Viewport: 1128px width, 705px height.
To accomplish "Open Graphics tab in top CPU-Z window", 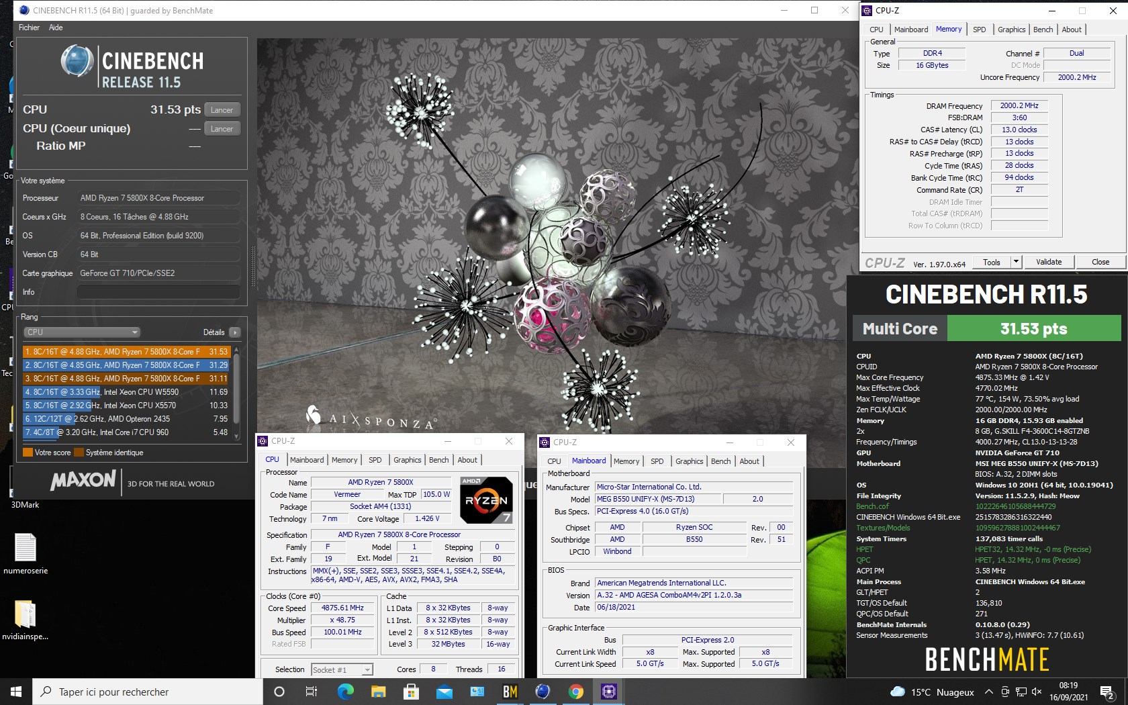I will click(x=1011, y=30).
